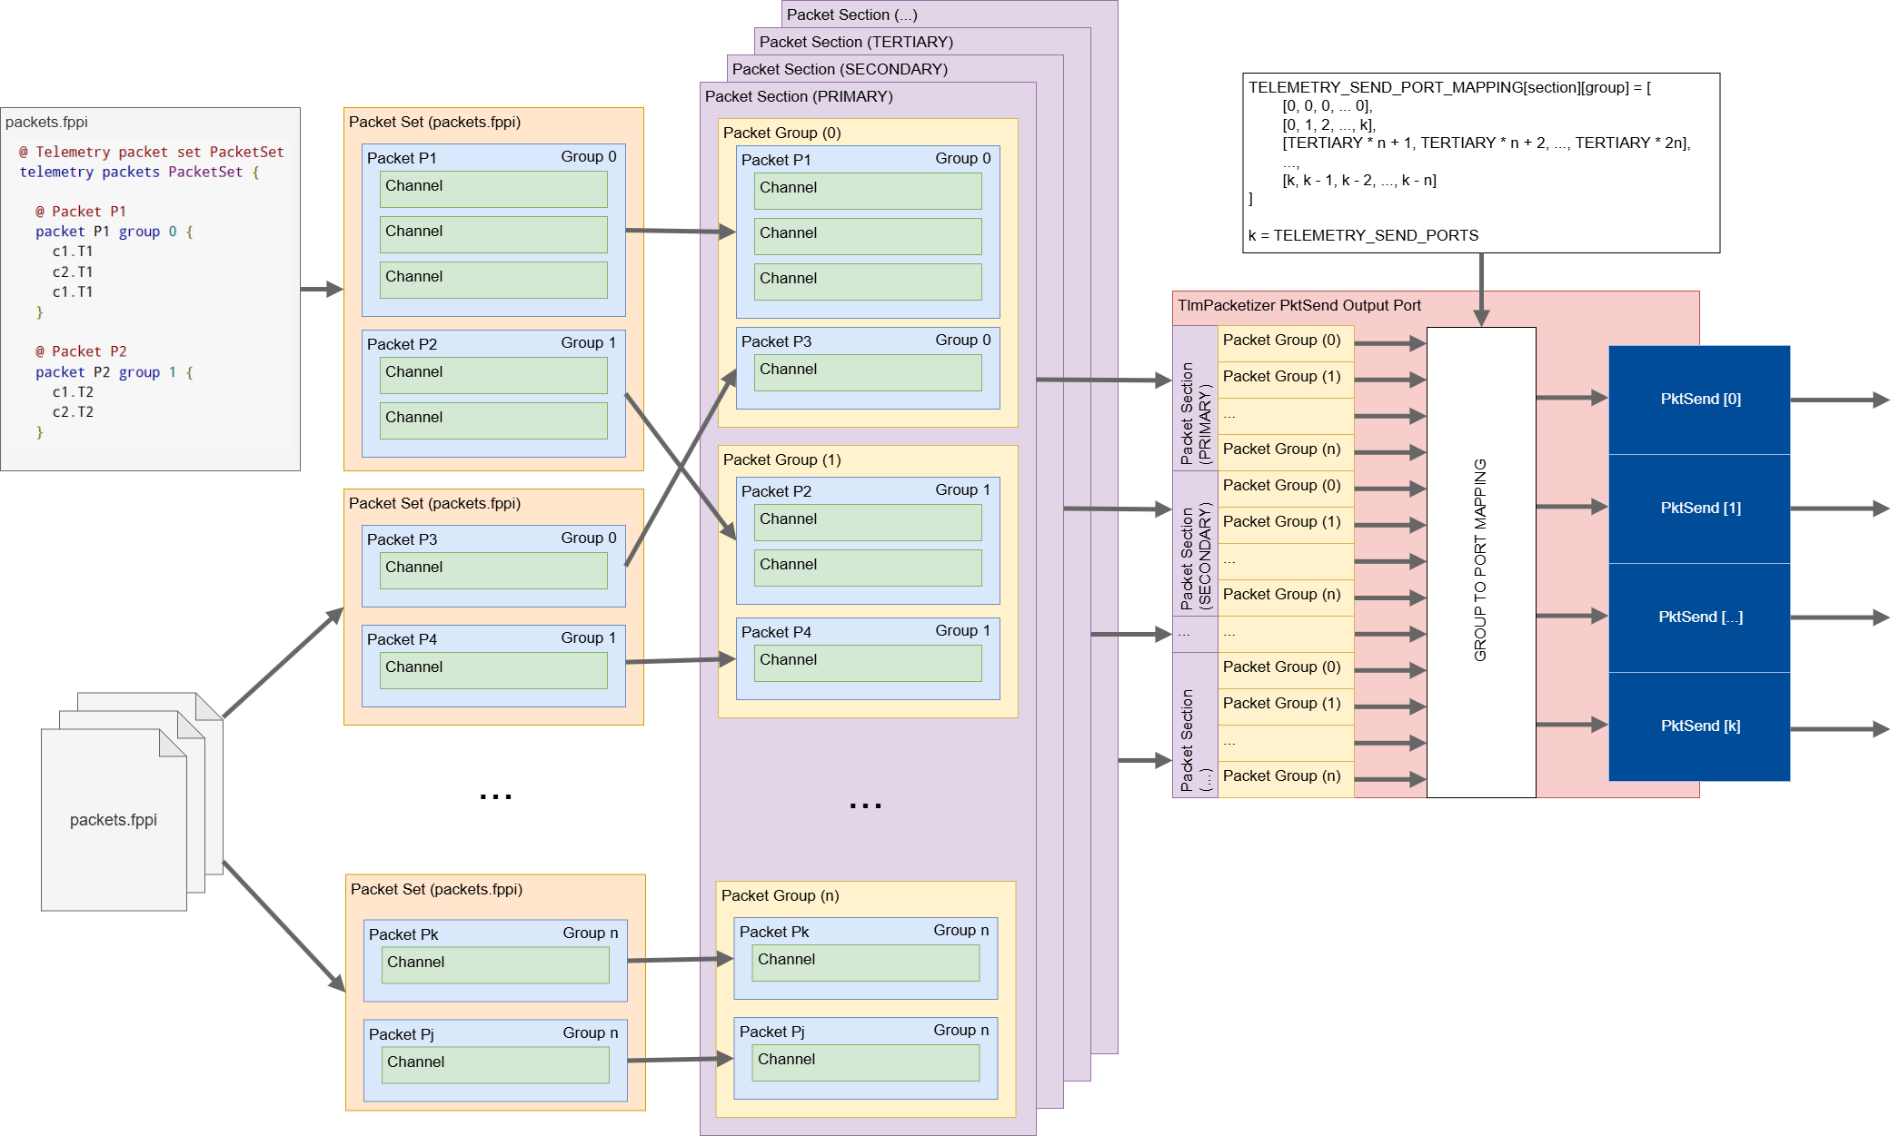
Task: Switch to the Packet Section (PRIMARY) tab
Action: click(800, 96)
